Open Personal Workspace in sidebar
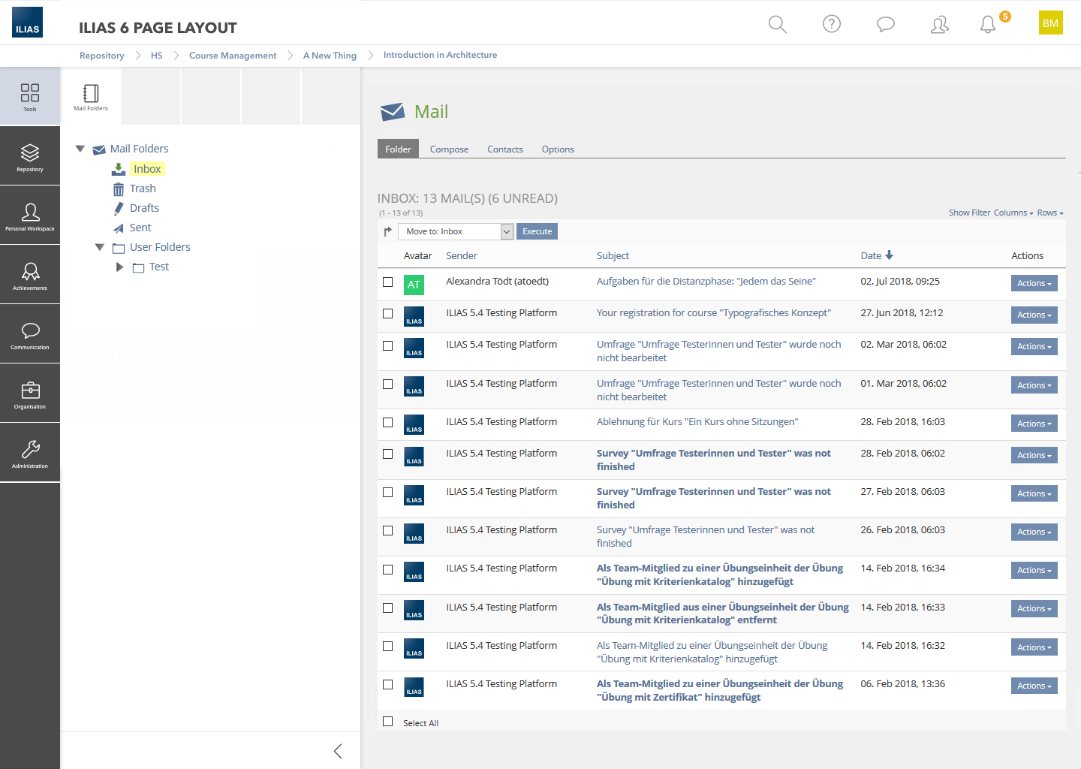The width and height of the screenshot is (1081, 769). click(x=30, y=216)
